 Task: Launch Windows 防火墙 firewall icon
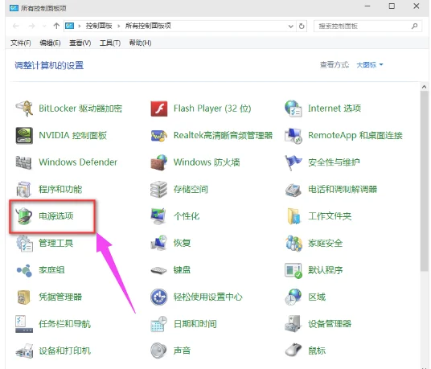(159, 162)
